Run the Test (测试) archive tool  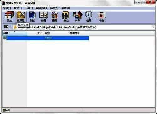pyautogui.click(x=32, y=17)
